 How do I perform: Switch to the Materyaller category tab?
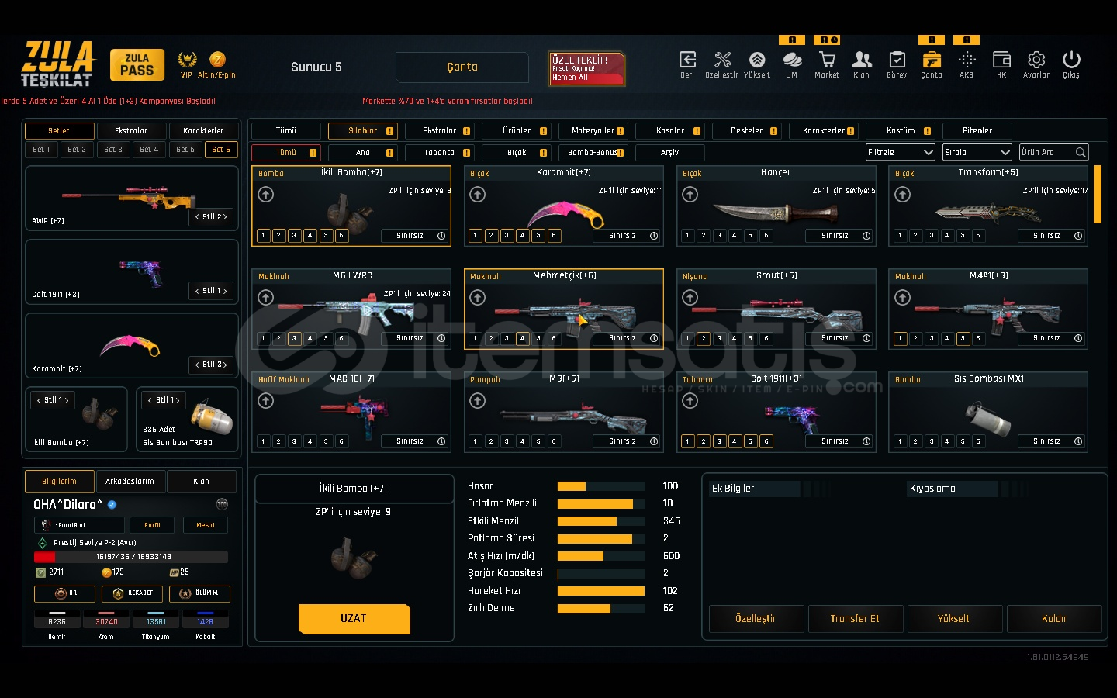tap(593, 131)
